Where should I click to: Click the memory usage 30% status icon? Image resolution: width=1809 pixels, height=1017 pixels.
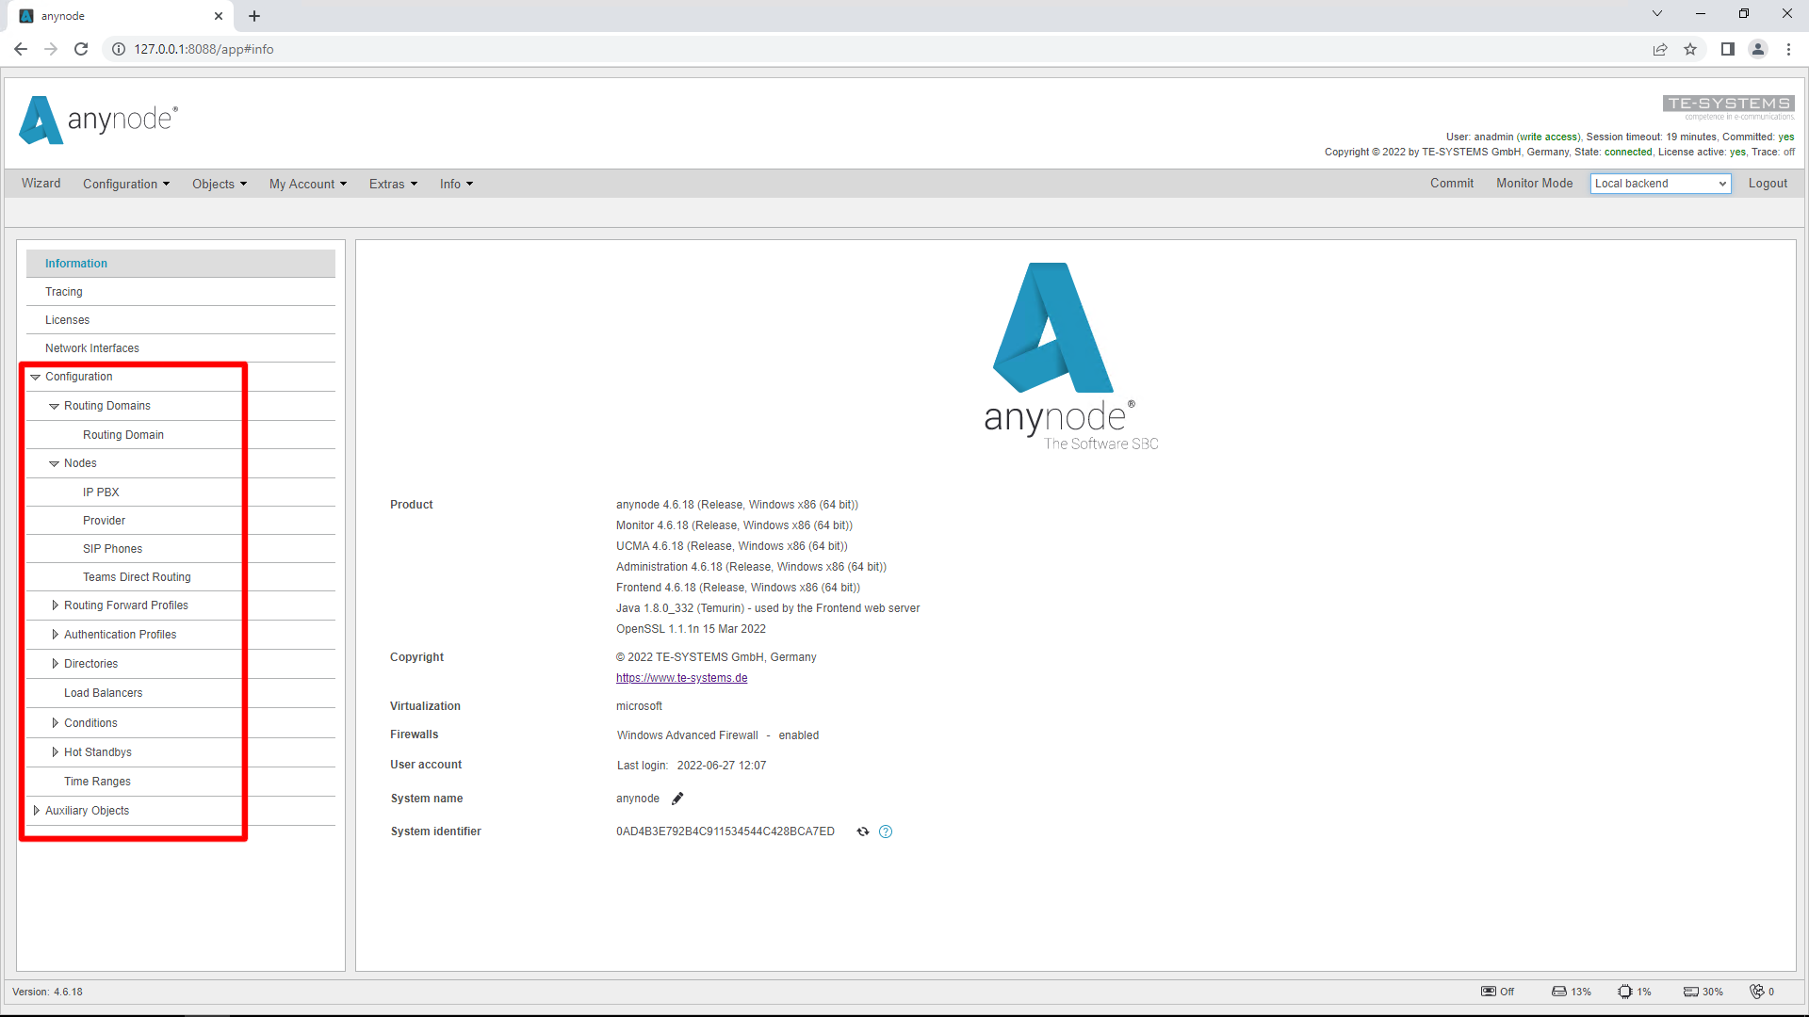1703,992
